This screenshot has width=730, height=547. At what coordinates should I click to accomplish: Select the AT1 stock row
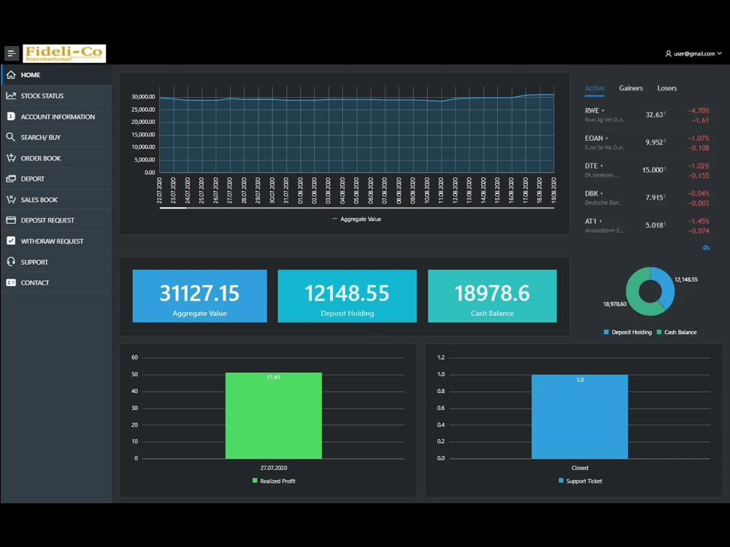[x=647, y=225]
